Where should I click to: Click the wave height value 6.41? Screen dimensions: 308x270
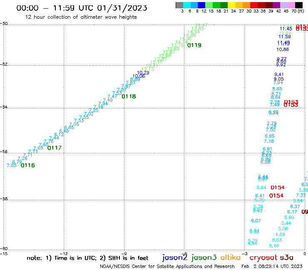(260, 196)
